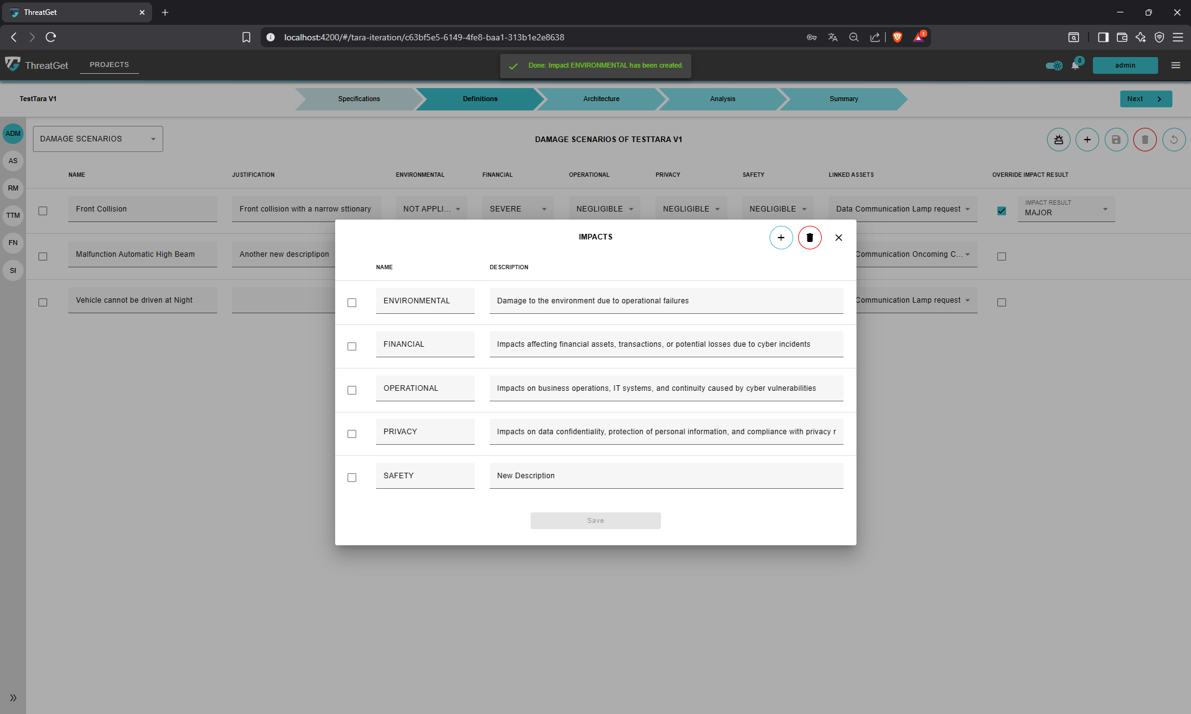1191x714 pixels.
Task: Open the Damage Scenarios dropdown
Action: [97, 139]
